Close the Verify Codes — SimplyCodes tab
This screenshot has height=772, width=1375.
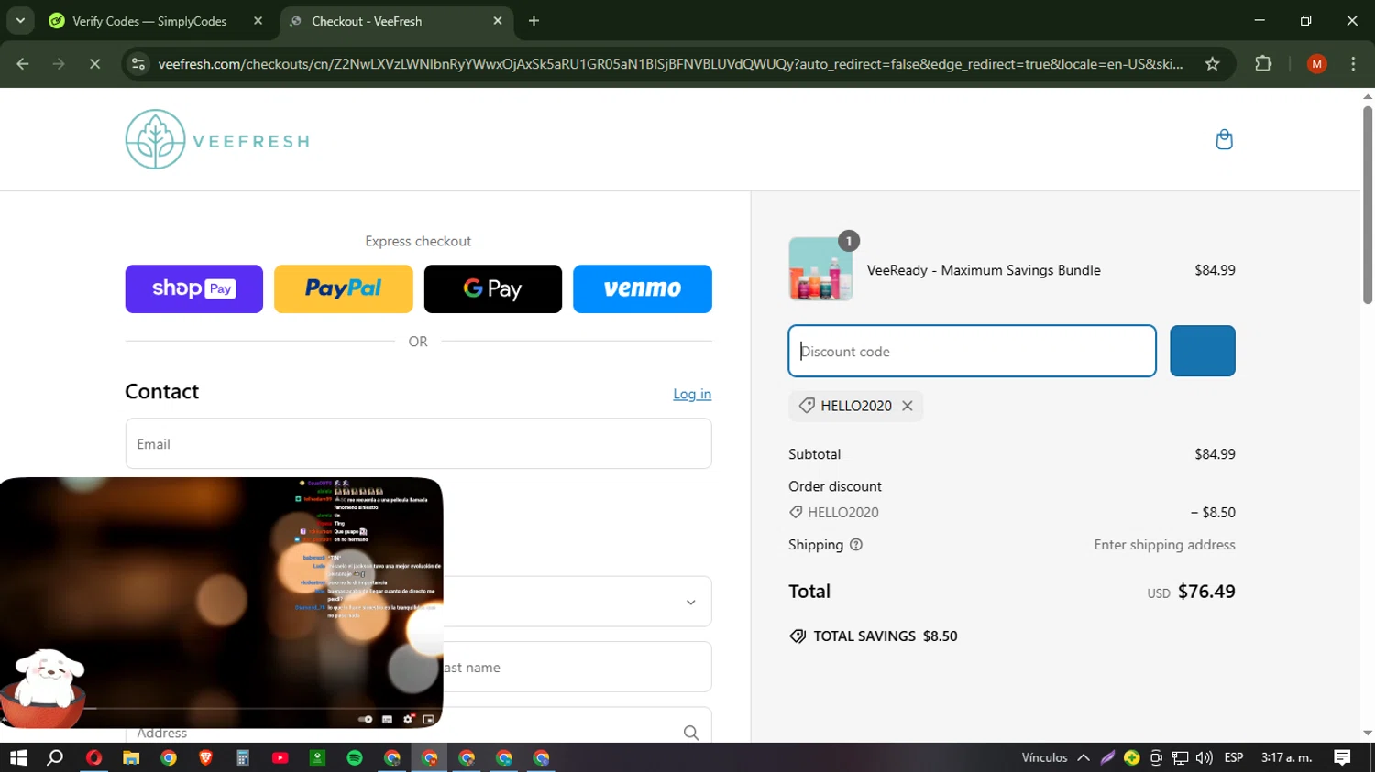tap(258, 20)
